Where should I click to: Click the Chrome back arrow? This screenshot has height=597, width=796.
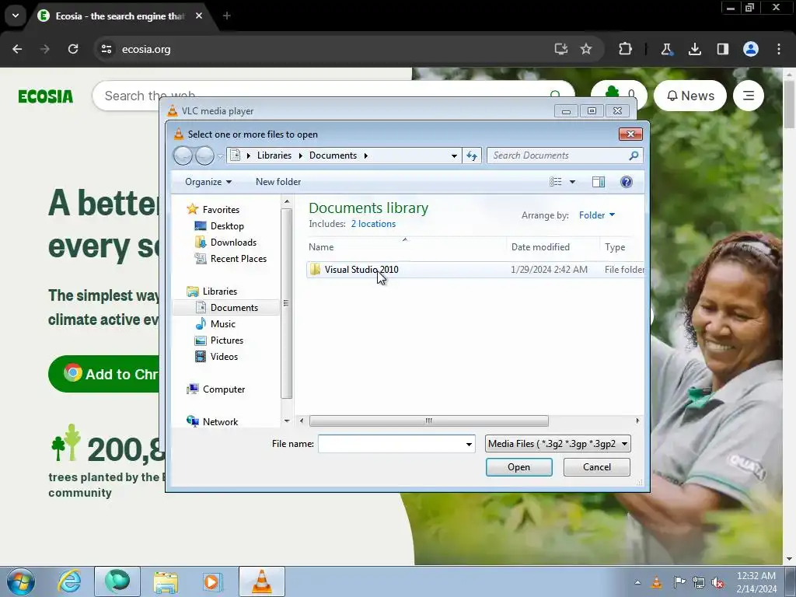click(17, 49)
